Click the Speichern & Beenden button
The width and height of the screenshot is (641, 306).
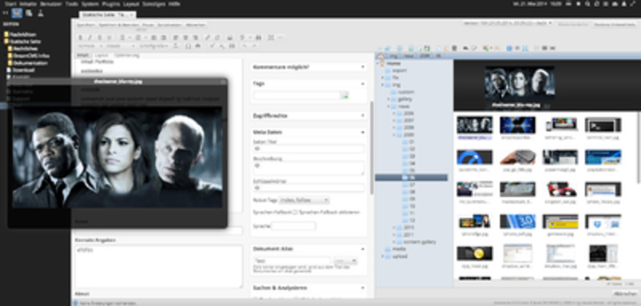[119, 25]
